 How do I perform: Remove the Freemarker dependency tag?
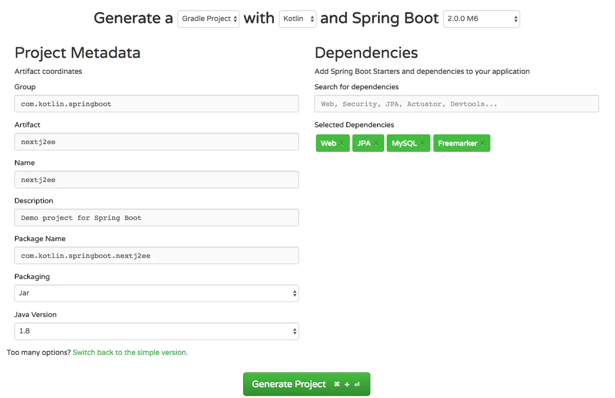(482, 143)
